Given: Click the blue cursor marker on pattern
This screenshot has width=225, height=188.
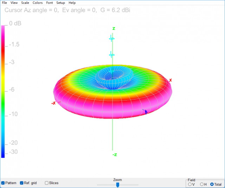Looking at the screenshot, I should pos(145,112).
